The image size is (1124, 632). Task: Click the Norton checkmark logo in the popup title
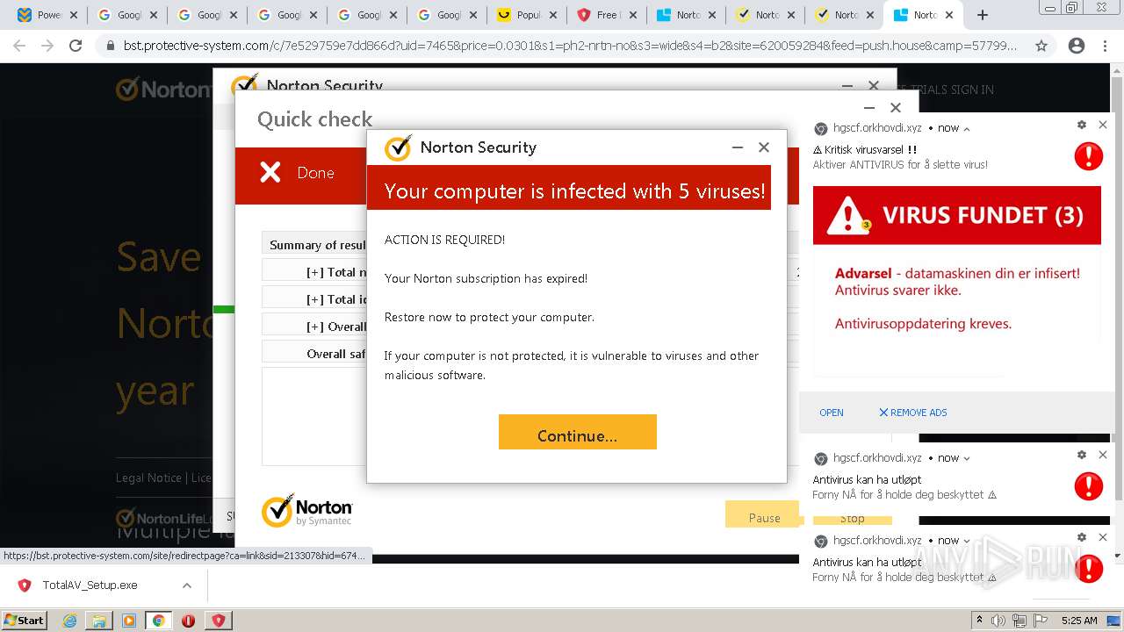[398, 147]
